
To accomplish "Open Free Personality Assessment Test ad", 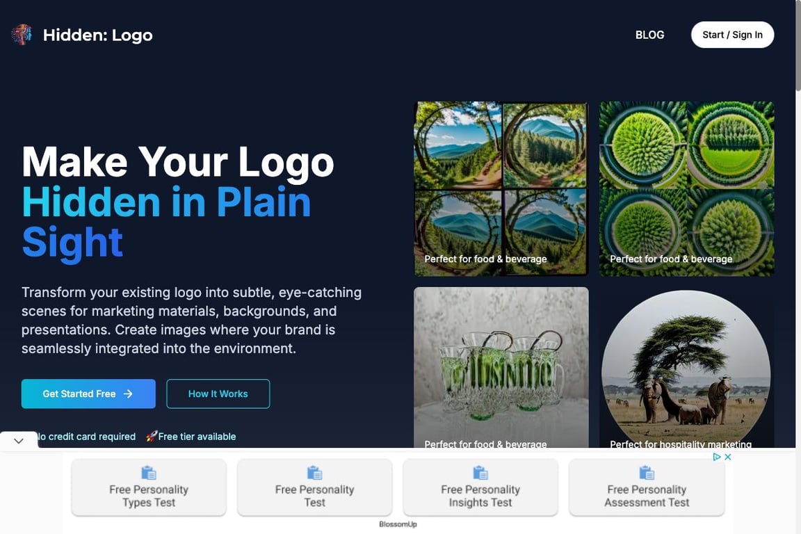I will point(646,487).
